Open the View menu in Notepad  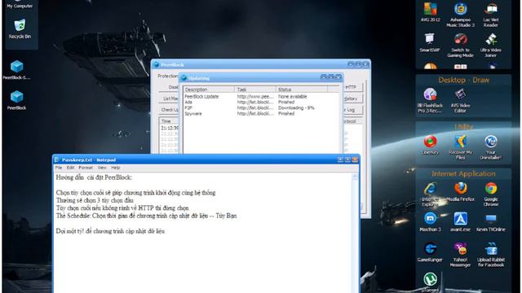102,168
